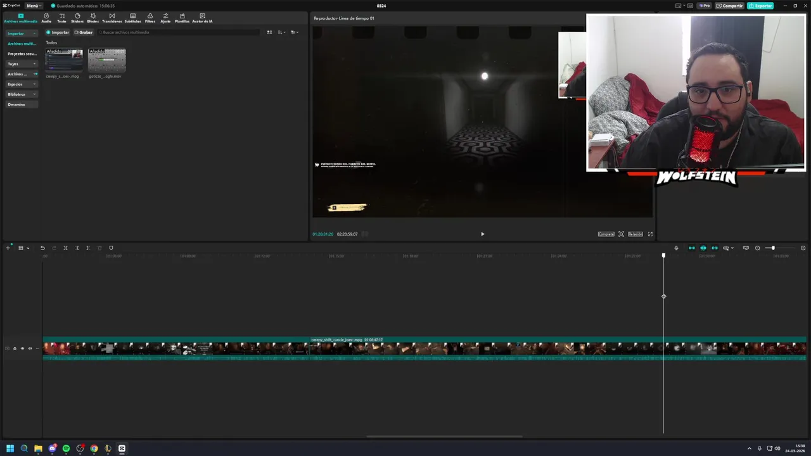Toggle auto snapping on timeline
Screen dimensions: 811x456
[x=703, y=248]
